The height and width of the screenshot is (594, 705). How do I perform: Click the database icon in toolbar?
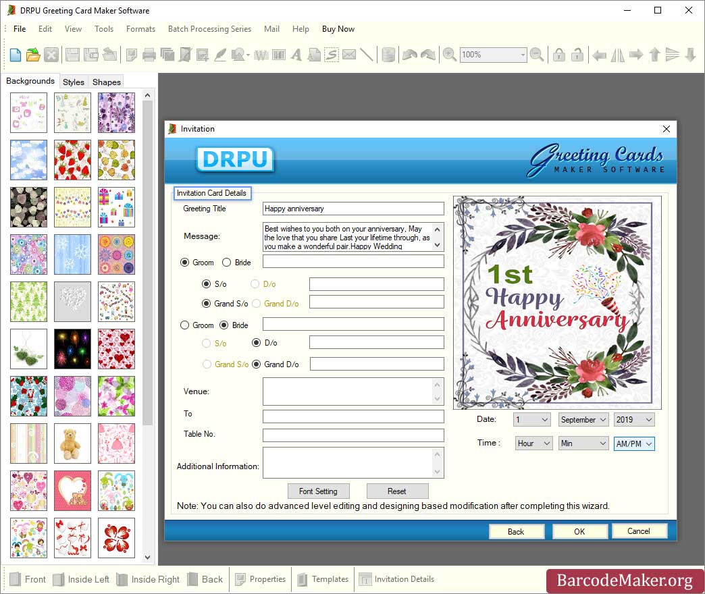pyautogui.click(x=388, y=55)
